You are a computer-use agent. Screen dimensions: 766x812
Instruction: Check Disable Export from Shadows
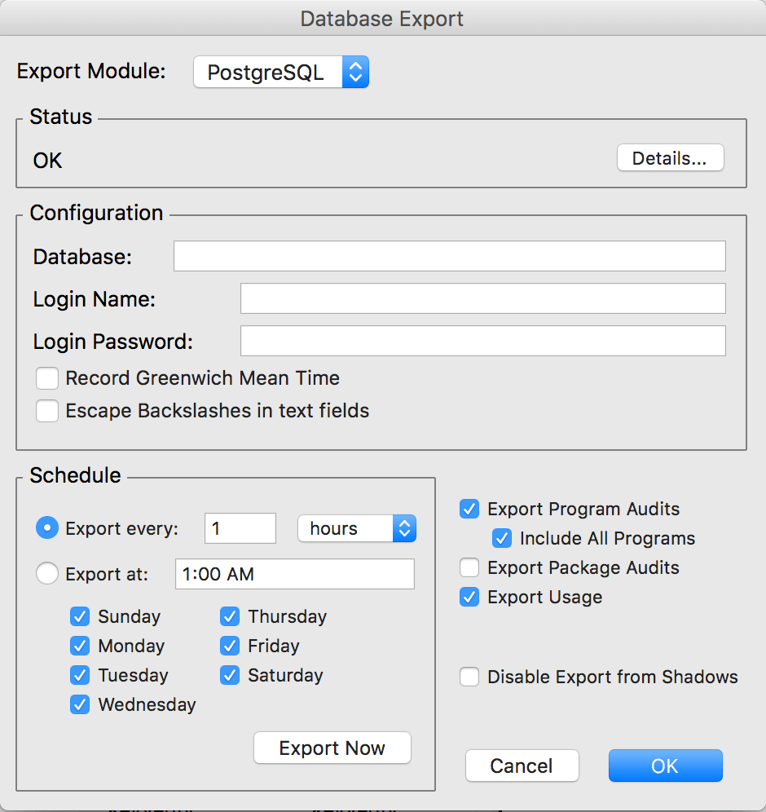point(469,677)
